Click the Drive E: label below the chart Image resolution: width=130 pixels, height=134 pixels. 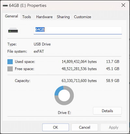(x=65, y=112)
